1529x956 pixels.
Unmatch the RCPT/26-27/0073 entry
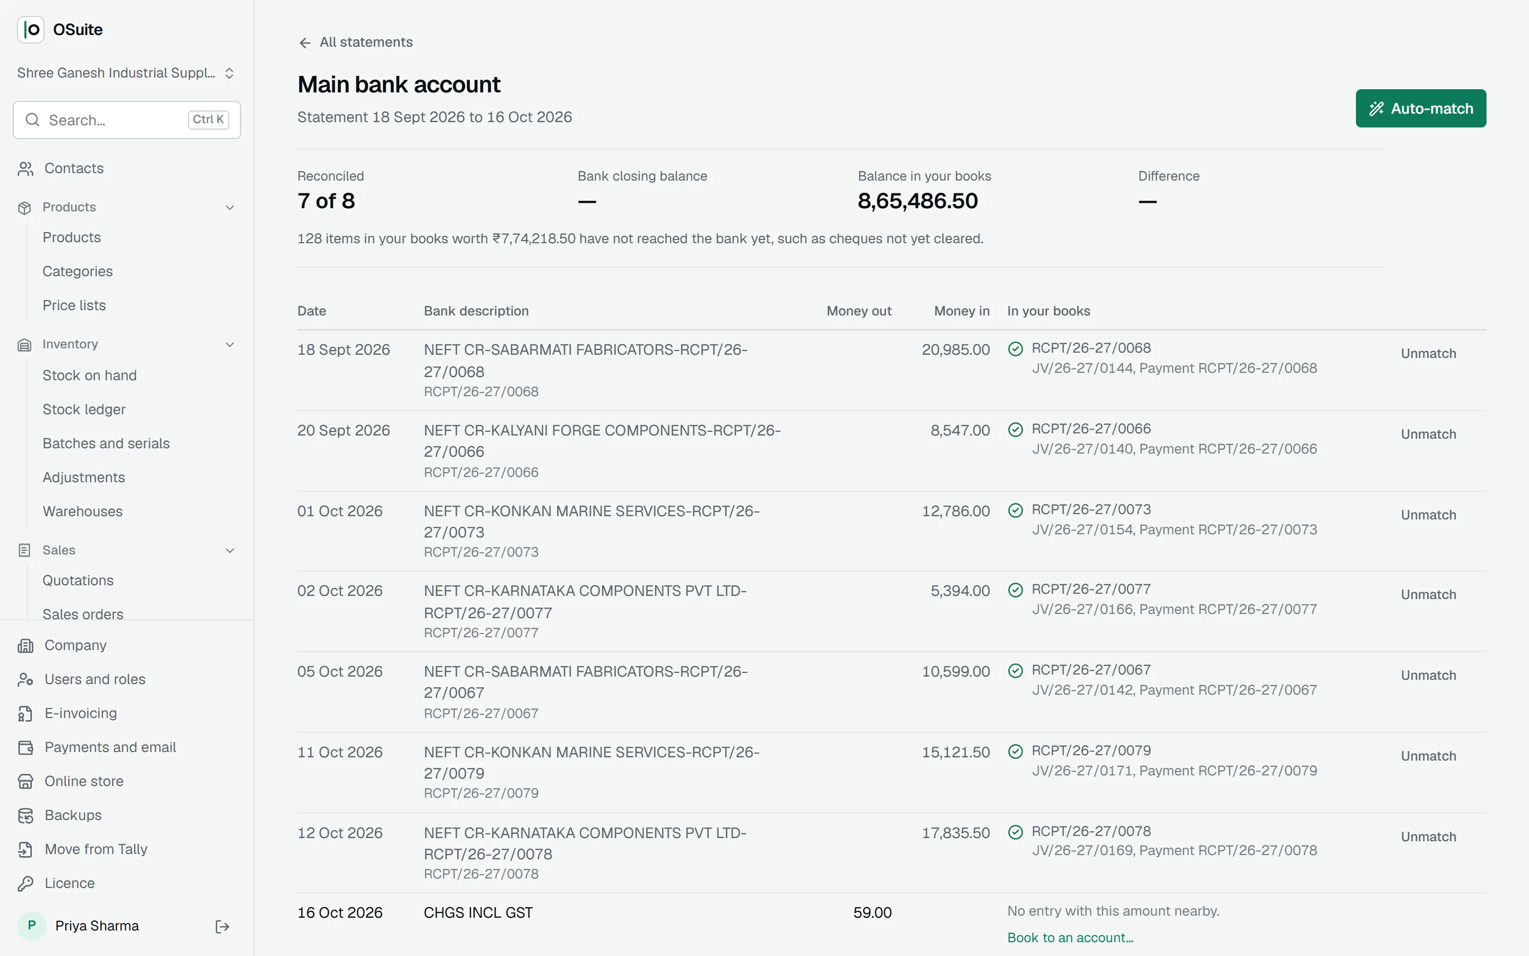coord(1429,515)
